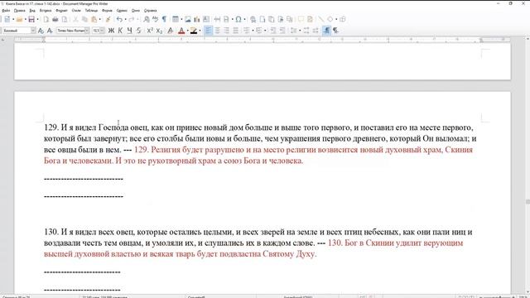This screenshot has height=298, width=530.
Task: Click the Insert page break icon
Action: pyautogui.click(x=217, y=20)
